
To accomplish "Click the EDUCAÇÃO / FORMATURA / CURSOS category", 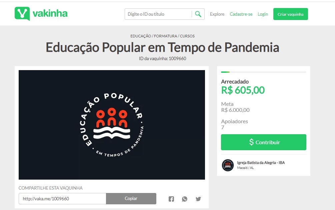I will [x=162, y=36].
